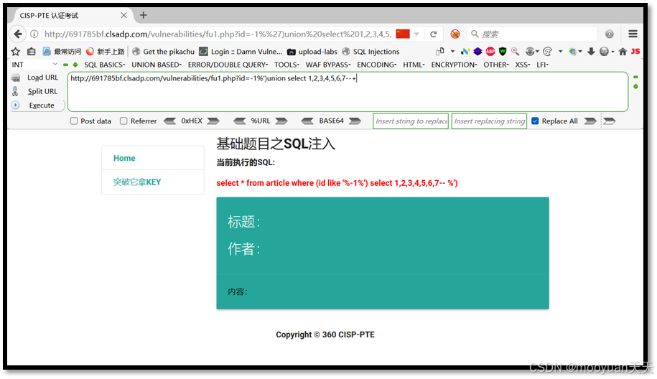Click the purple layered diamond extension icon

[x=477, y=52]
